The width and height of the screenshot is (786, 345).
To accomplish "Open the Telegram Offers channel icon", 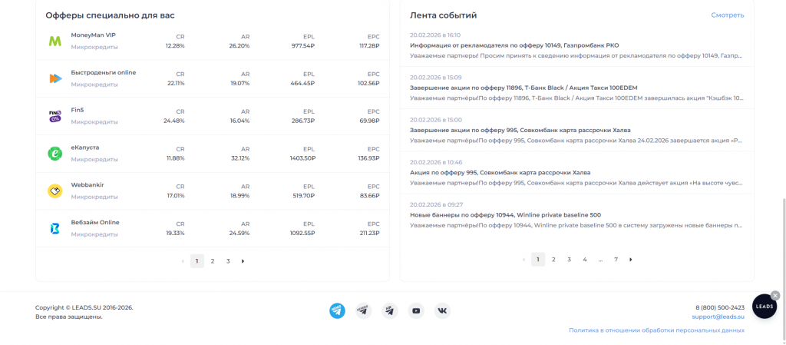I will 363,310.
